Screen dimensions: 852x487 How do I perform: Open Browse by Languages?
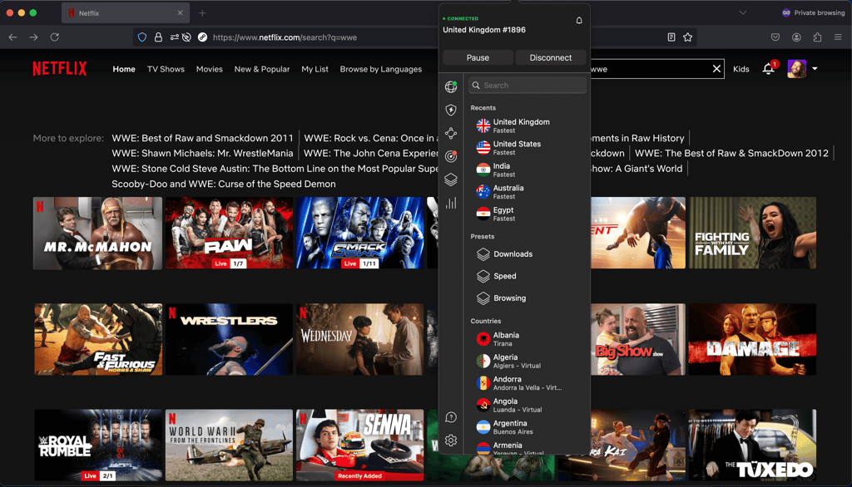380,69
